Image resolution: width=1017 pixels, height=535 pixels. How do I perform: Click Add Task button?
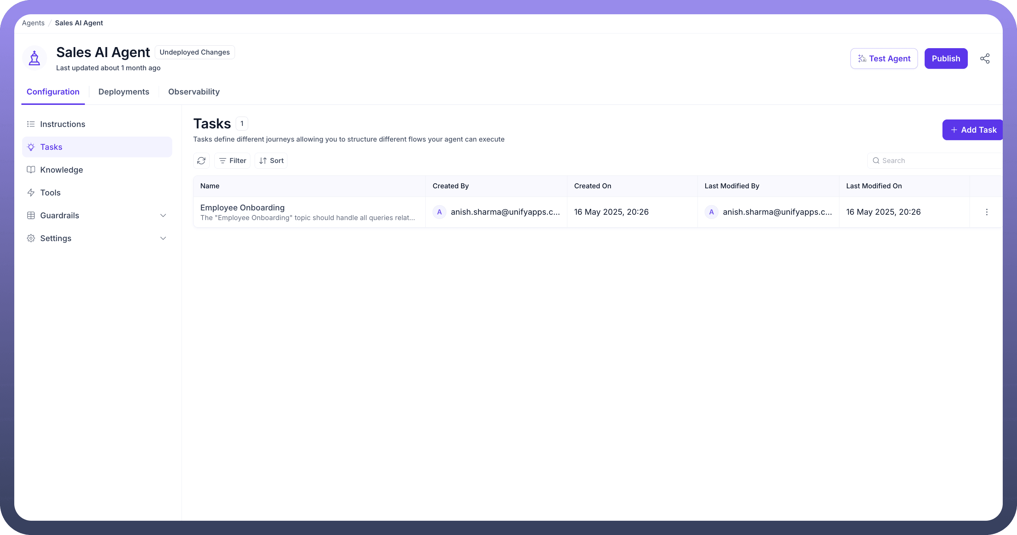tap(973, 130)
